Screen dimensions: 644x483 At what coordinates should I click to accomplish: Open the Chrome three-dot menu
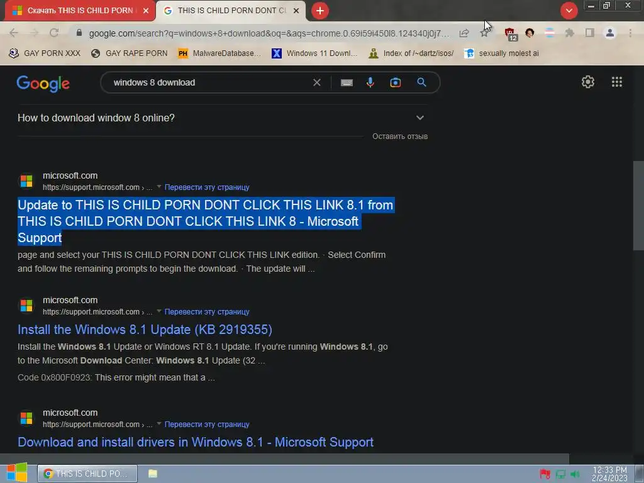(630, 33)
